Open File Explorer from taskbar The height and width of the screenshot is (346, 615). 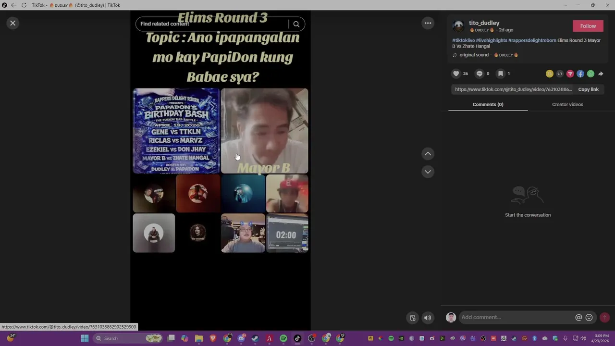click(x=198, y=338)
